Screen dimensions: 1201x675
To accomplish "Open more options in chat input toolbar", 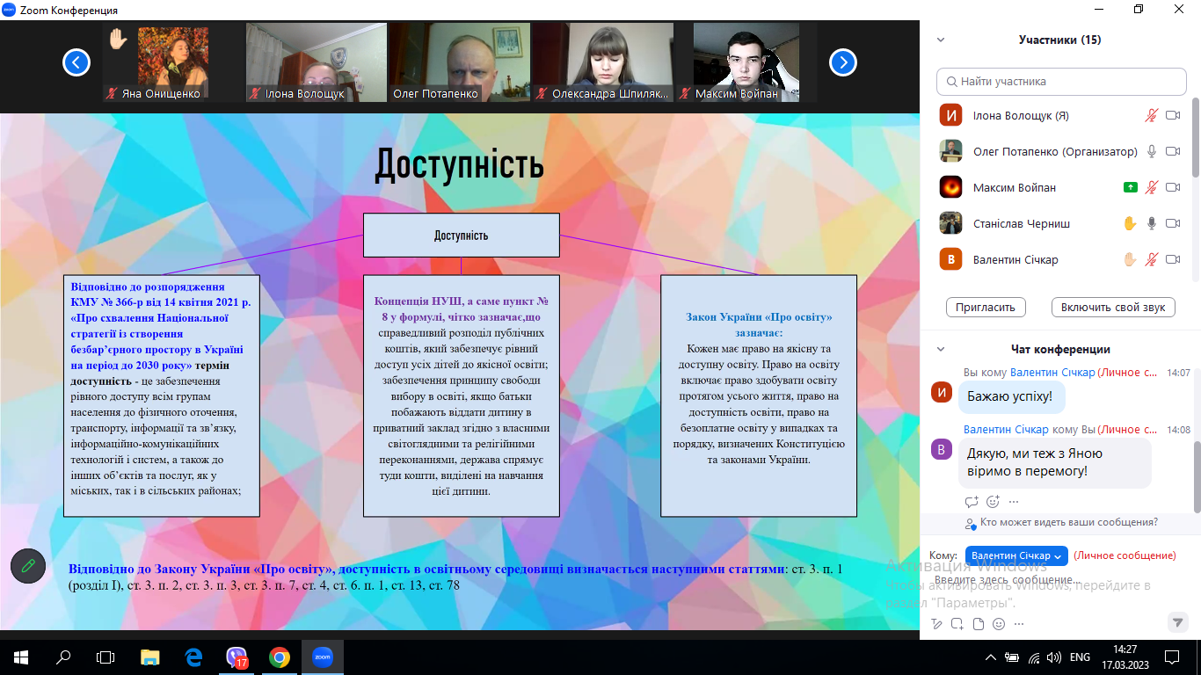I will tap(1020, 624).
